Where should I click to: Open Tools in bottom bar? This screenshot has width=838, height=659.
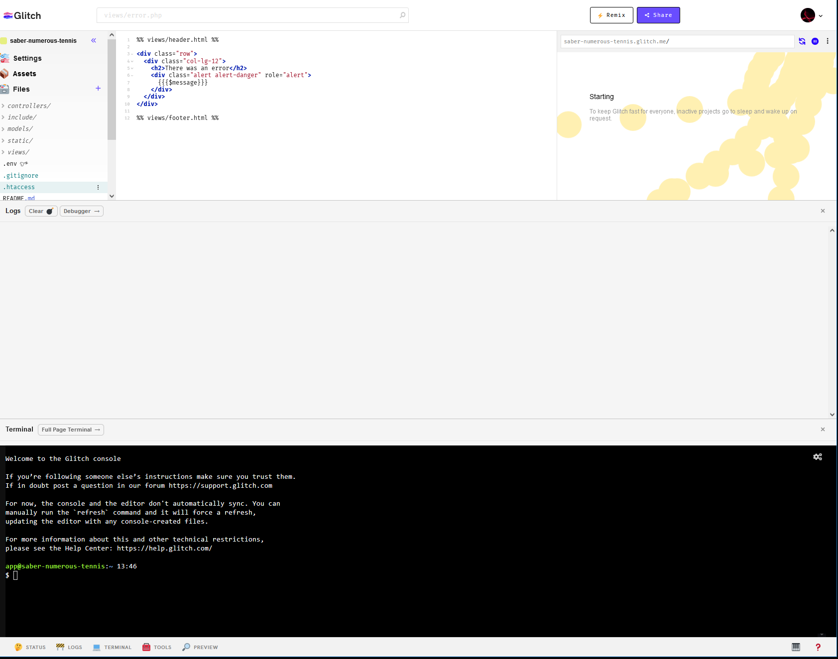(x=157, y=647)
